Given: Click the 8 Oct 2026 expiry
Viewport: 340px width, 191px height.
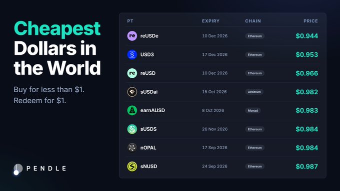Looking at the screenshot, I should (x=213, y=110).
